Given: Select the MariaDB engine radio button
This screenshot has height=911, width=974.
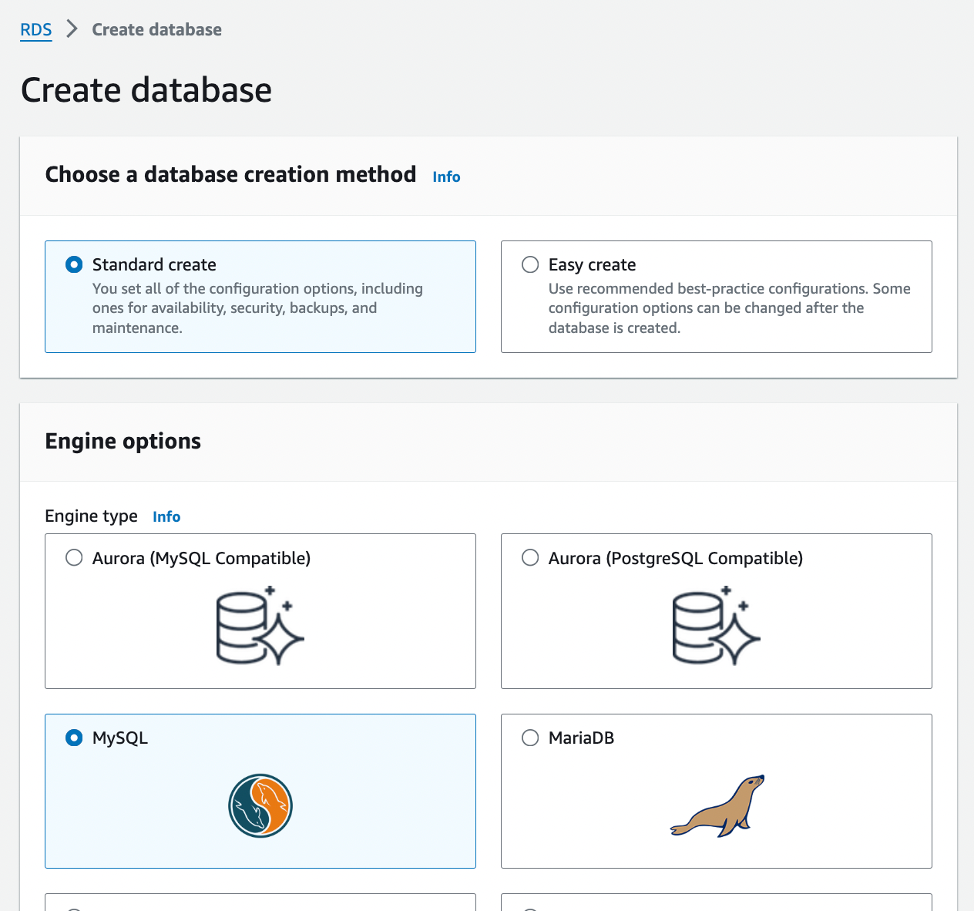Looking at the screenshot, I should (530, 738).
